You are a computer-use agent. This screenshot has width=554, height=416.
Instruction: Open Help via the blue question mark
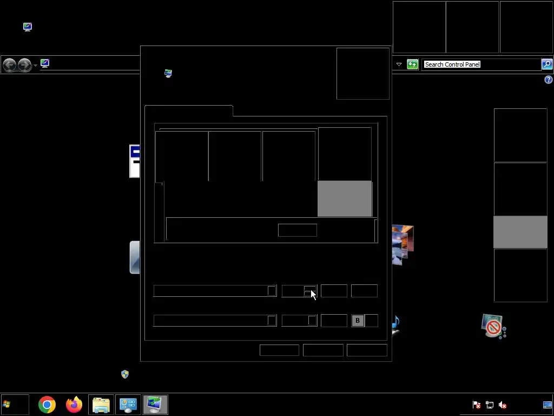point(549,80)
